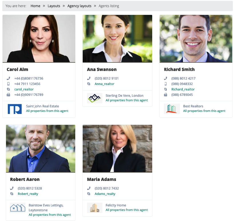Screen dimensions: 234x221
Task: Click the Skype icon beside carol_realtor
Action: pos(8,89)
